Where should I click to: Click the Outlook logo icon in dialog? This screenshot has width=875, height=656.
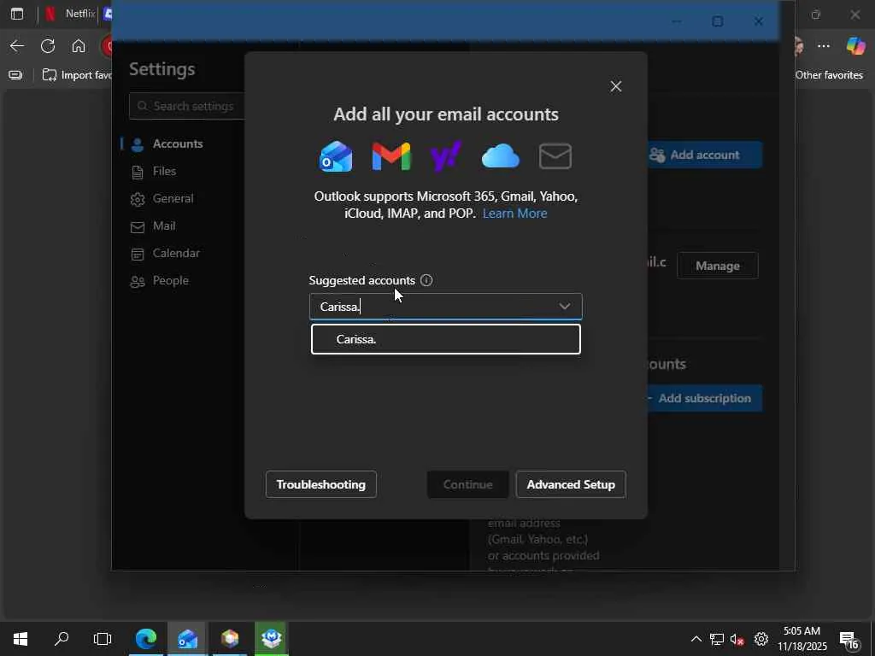335,156
